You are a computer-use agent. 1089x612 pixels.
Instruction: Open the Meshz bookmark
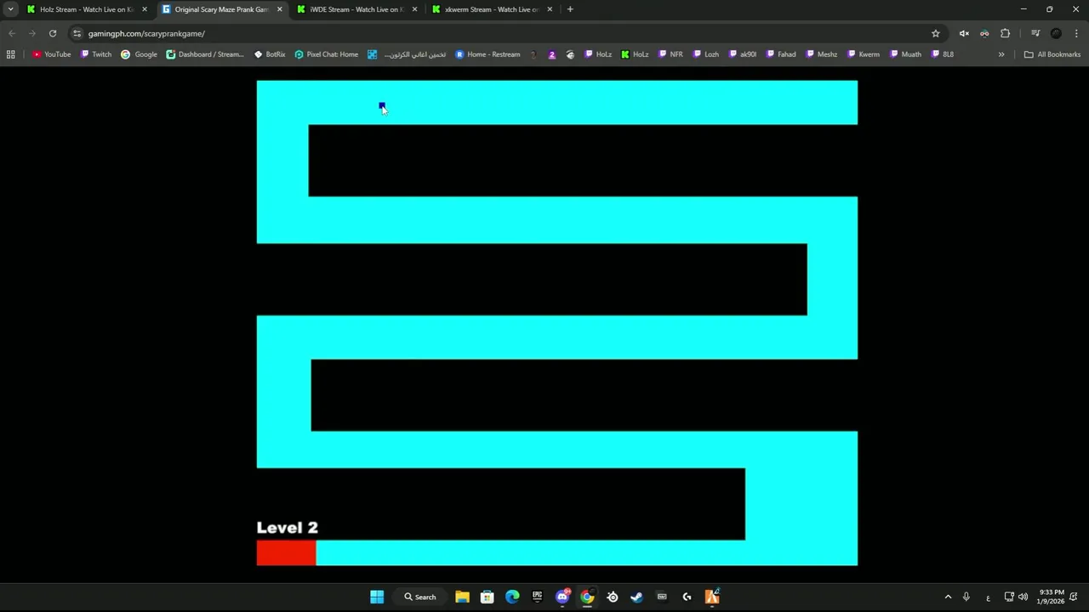pyautogui.click(x=821, y=54)
